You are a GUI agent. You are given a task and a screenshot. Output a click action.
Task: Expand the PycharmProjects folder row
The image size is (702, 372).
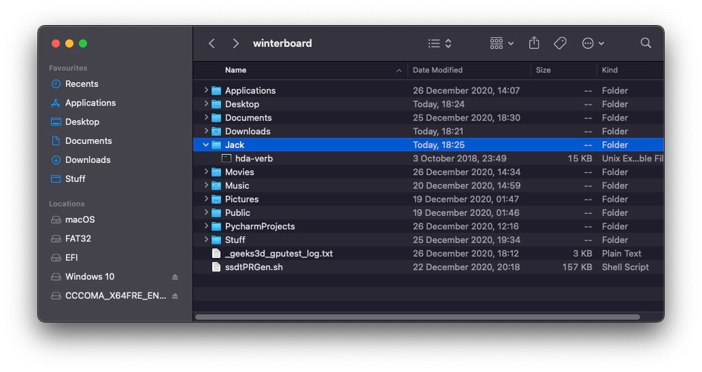(x=205, y=227)
